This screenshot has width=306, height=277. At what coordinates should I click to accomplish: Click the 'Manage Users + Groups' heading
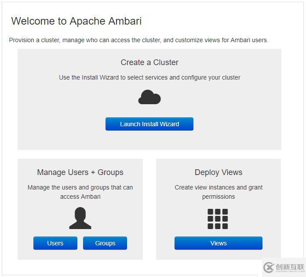pos(80,172)
